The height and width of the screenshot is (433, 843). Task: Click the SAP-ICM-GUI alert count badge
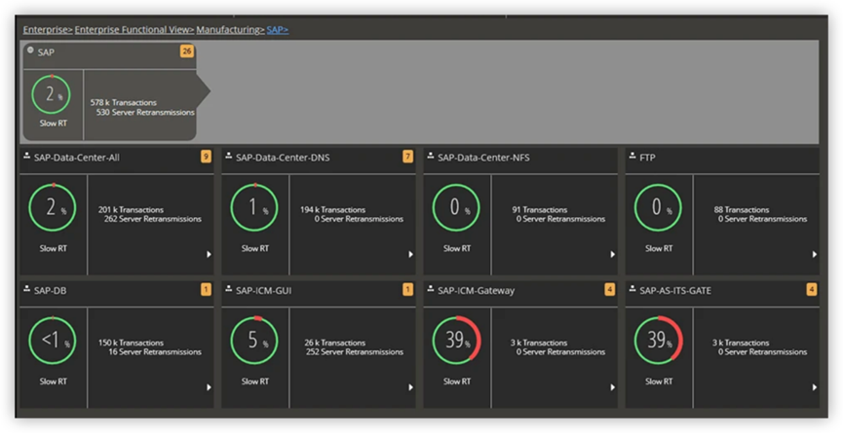[407, 289]
